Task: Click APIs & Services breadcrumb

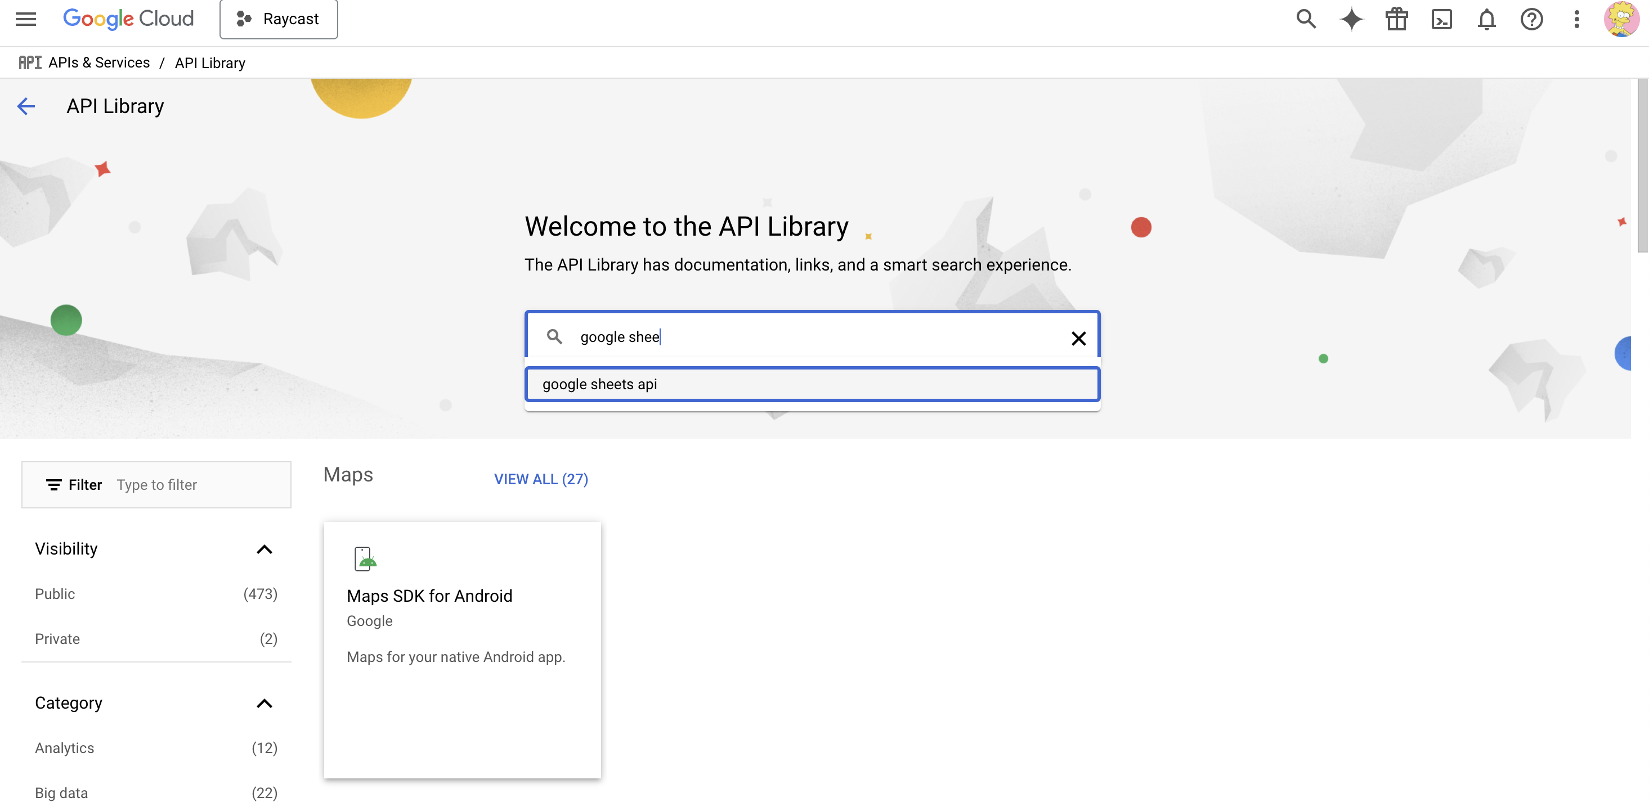Action: [x=98, y=62]
